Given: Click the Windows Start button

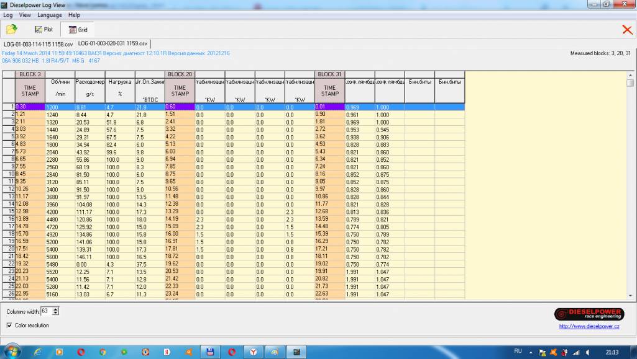Looking at the screenshot, I should [x=12, y=352].
